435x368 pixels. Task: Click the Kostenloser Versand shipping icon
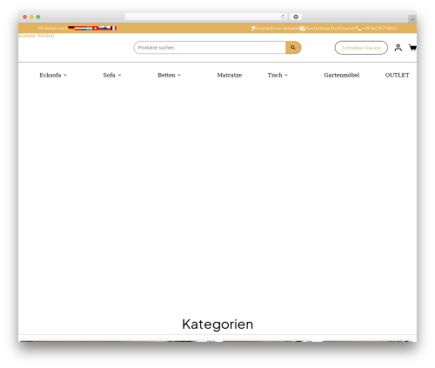point(253,28)
